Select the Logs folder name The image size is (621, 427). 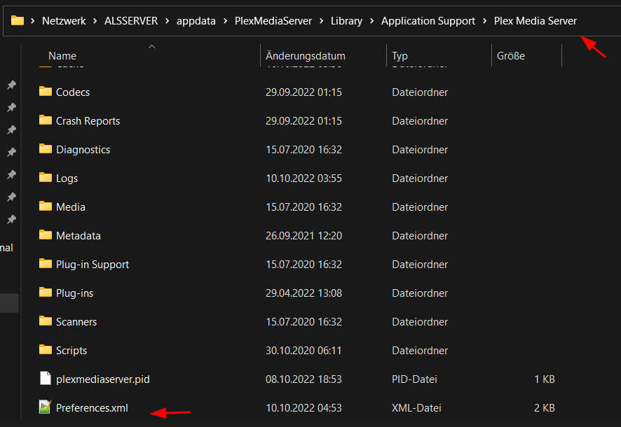pyautogui.click(x=67, y=178)
